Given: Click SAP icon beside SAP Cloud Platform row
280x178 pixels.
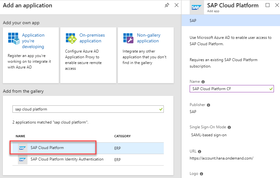Looking at the screenshot, I should (x=22, y=148).
